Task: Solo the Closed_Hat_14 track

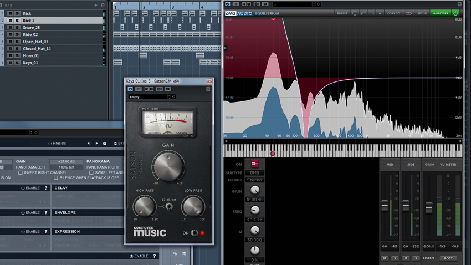Action: pos(17,49)
